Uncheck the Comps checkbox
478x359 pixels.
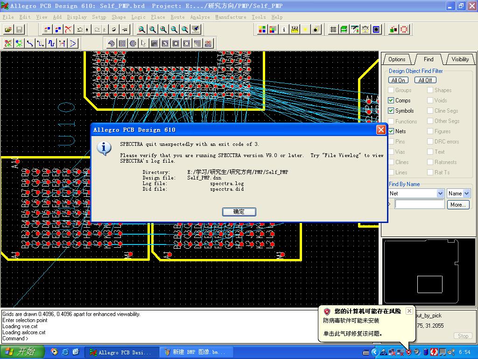tap(391, 101)
